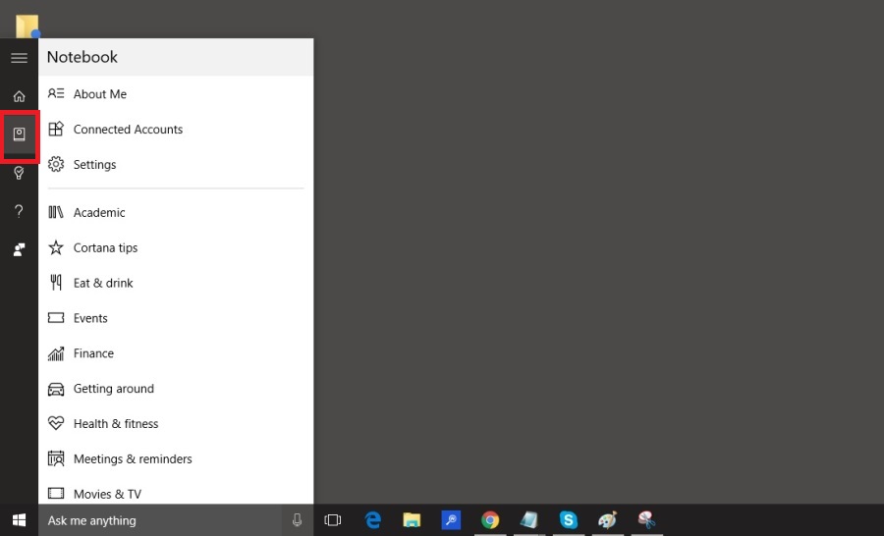Select the Eat & drink category
Image resolution: width=884 pixels, height=536 pixels.
pyautogui.click(x=176, y=283)
